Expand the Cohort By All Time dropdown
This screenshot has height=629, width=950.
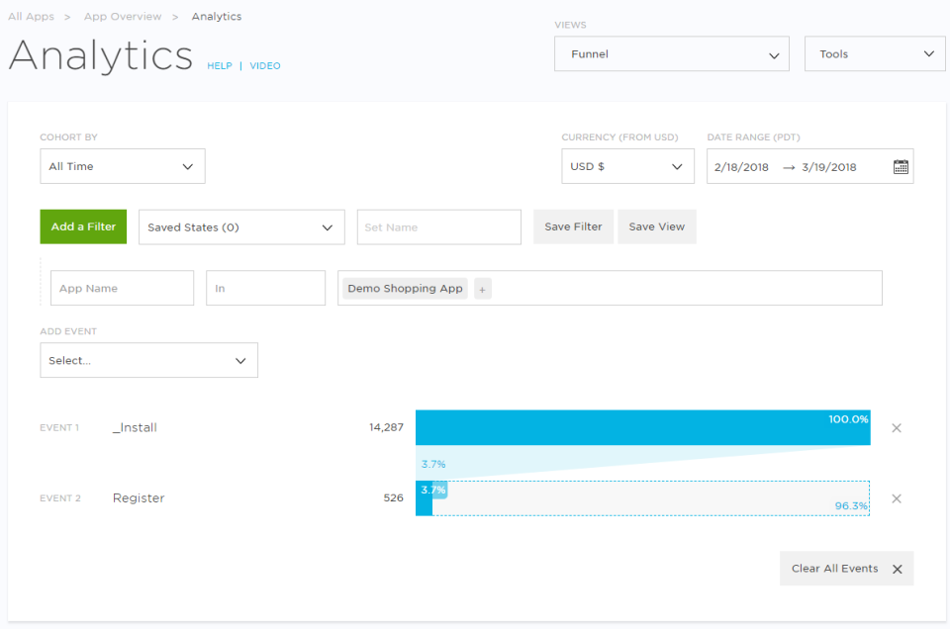122,167
